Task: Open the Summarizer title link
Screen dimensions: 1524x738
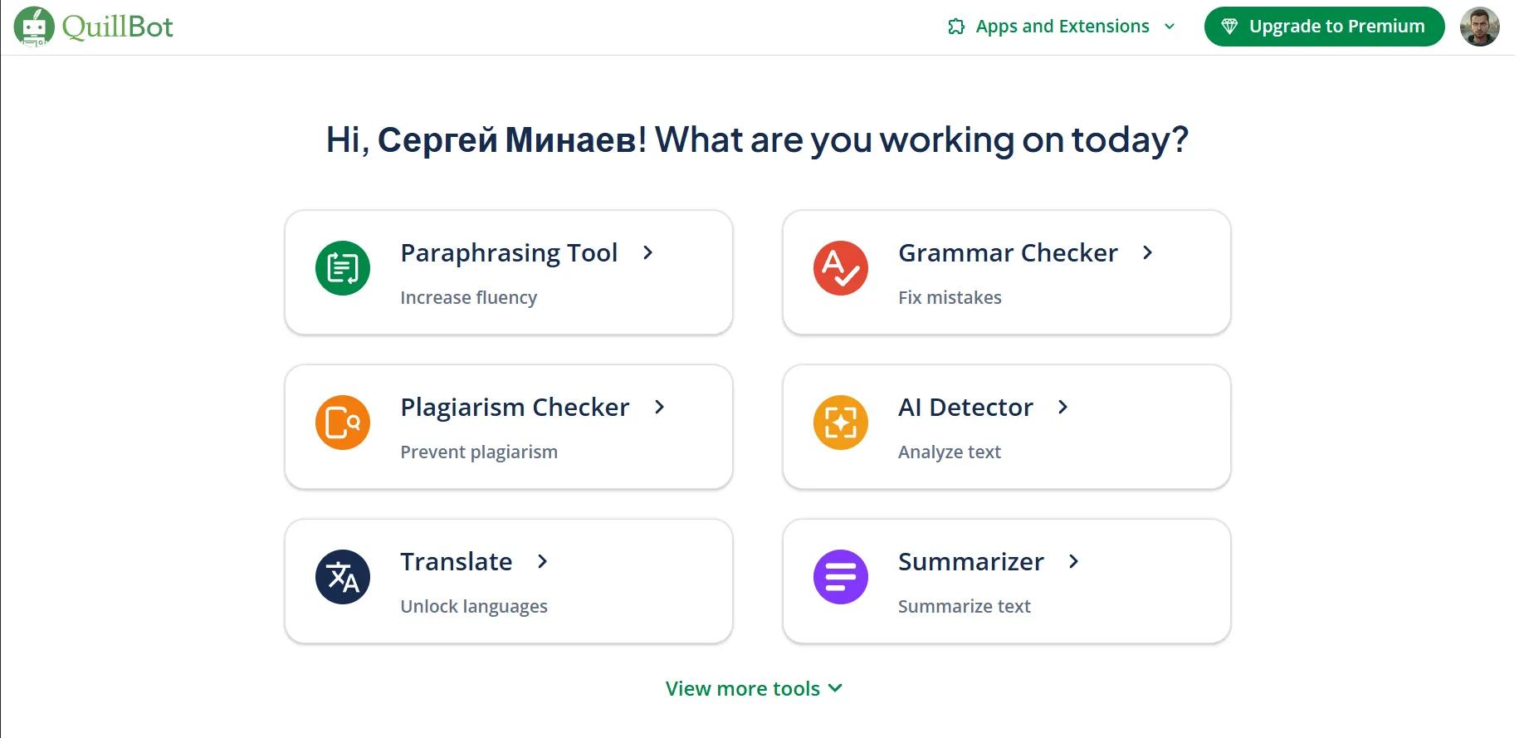Action: tap(970, 562)
